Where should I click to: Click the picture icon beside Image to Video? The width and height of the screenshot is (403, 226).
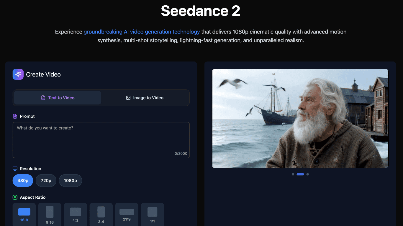point(128,97)
